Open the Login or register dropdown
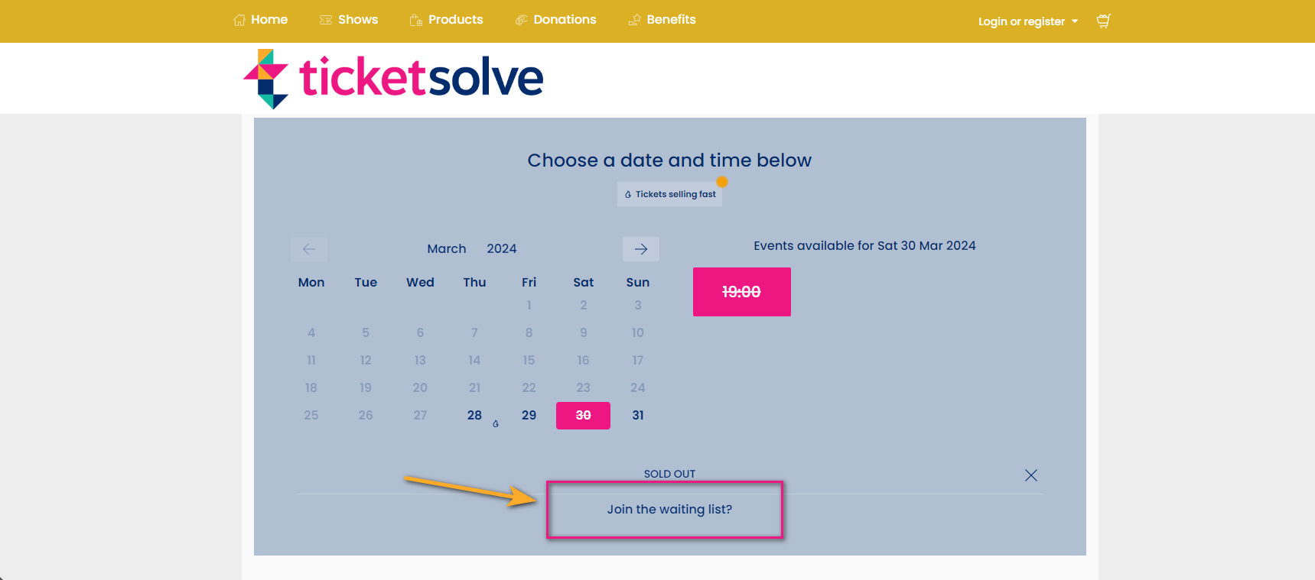Viewport: 1315px width, 580px height. pos(1027,21)
